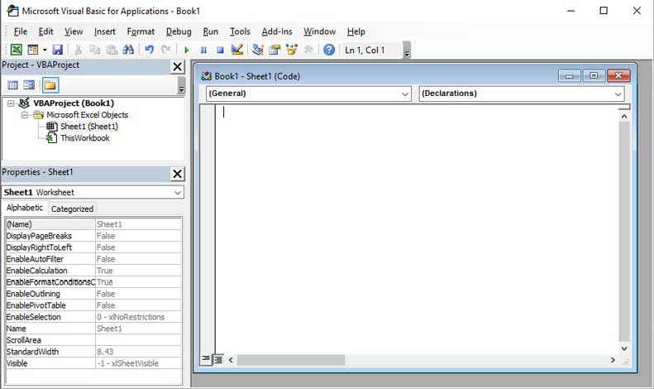Screen dimensions: 654x389
Task: Save the workbook with the floppy disk icon
Action: click(58, 50)
